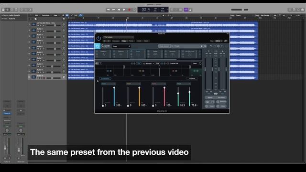The height and width of the screenshot is (172, 306).
Task: Click the Fast Forward transport button
Action: click(x=114, y=10)
